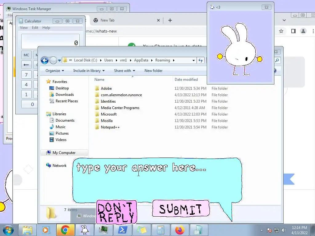Open the Windows Start button

click(8, 230)
